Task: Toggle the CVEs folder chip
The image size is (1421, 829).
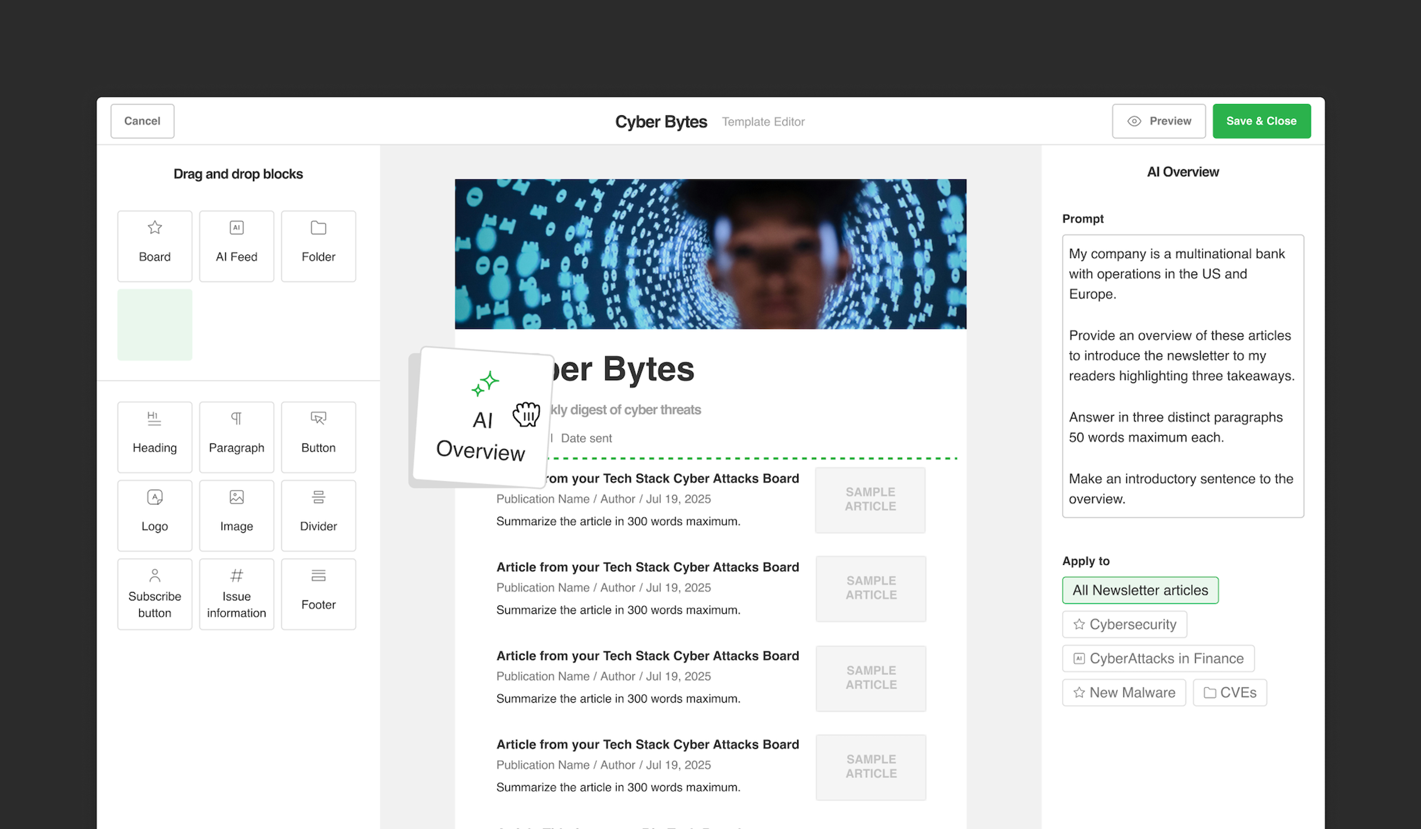Action: point(1230,692)
